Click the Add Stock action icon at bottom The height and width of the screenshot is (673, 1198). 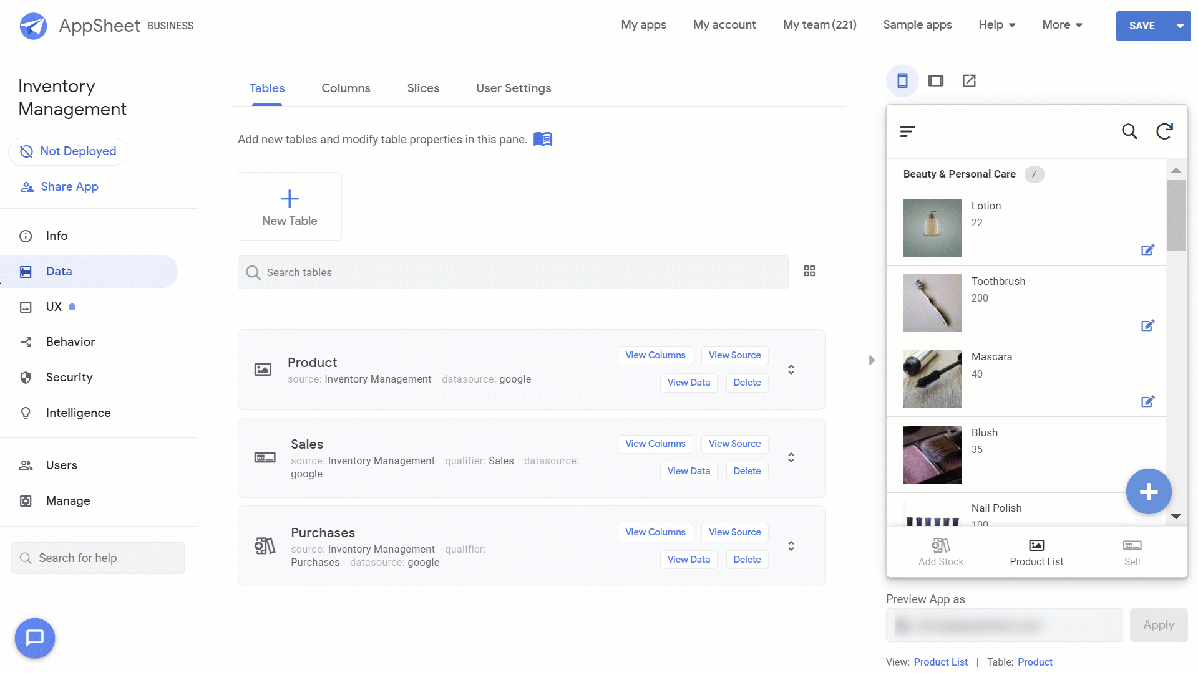point(940,546)
